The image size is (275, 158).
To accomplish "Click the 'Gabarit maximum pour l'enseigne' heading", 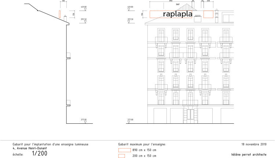I will coord(142,144).
